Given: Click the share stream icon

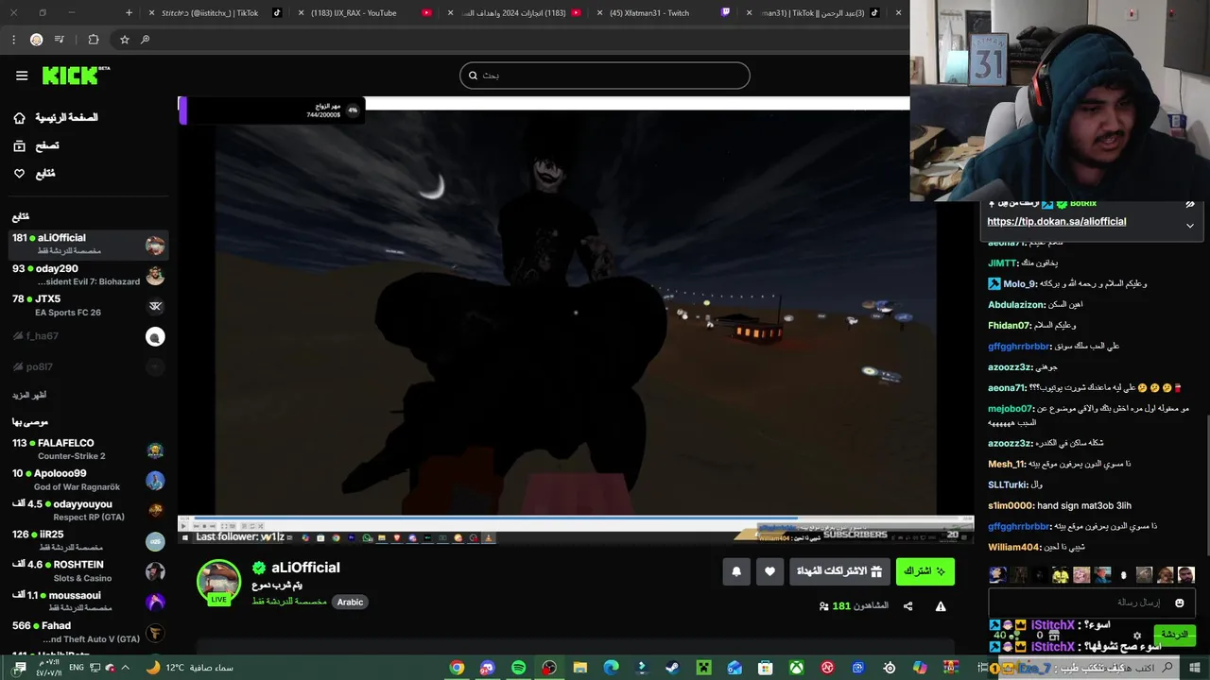Looking at the screenshot, I should coord(907,606).
